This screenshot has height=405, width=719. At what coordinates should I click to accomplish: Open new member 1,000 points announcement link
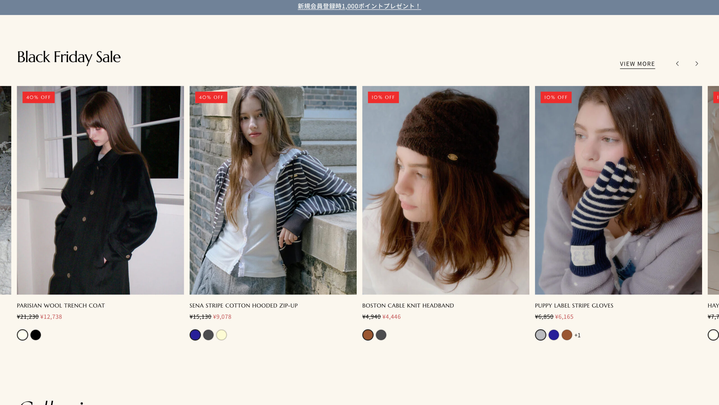[359, 6]
